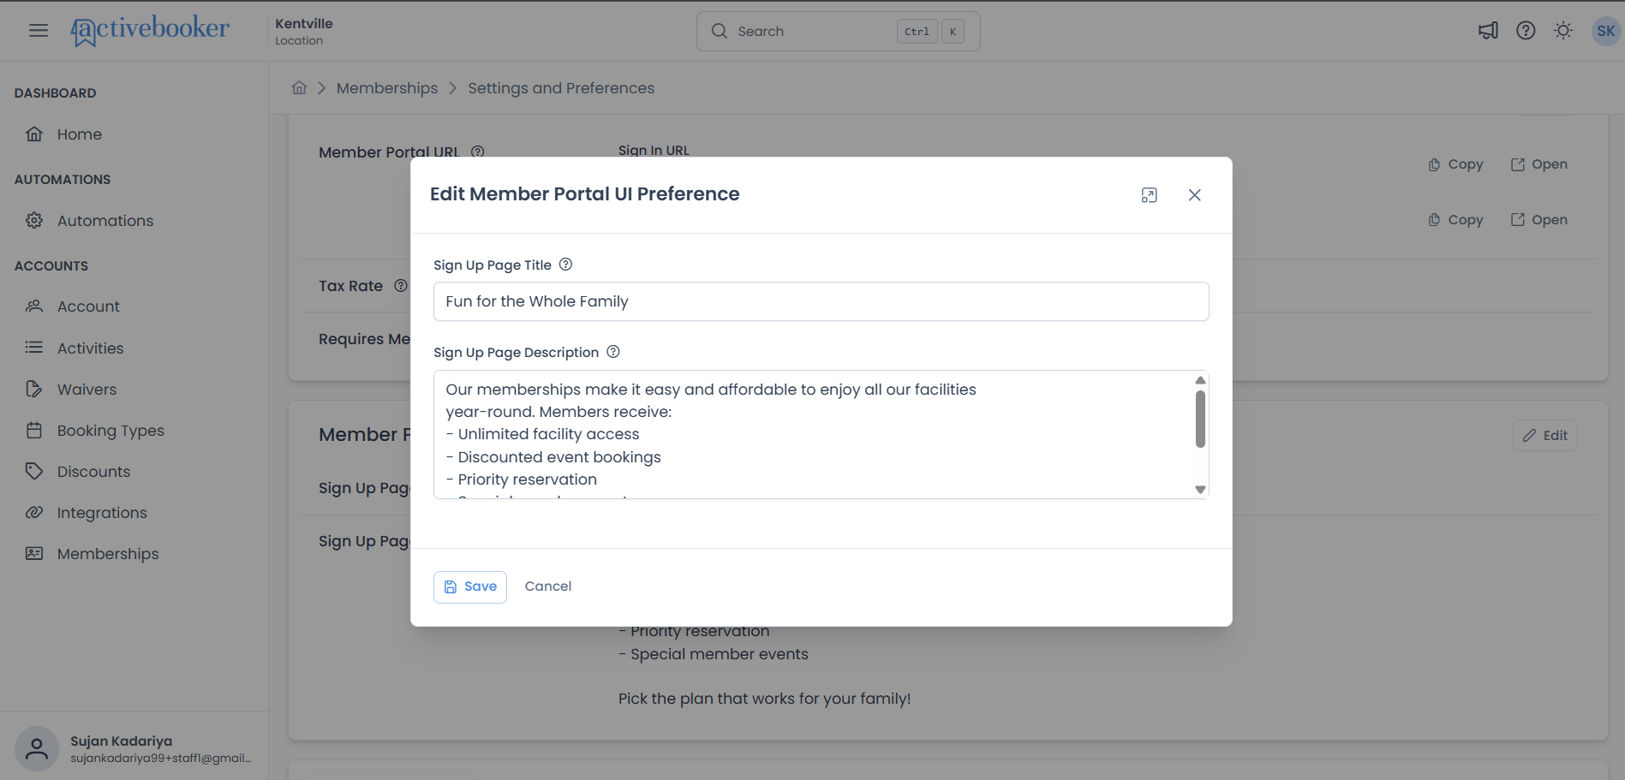Save the member portal preferences

[x=470, y=587]
